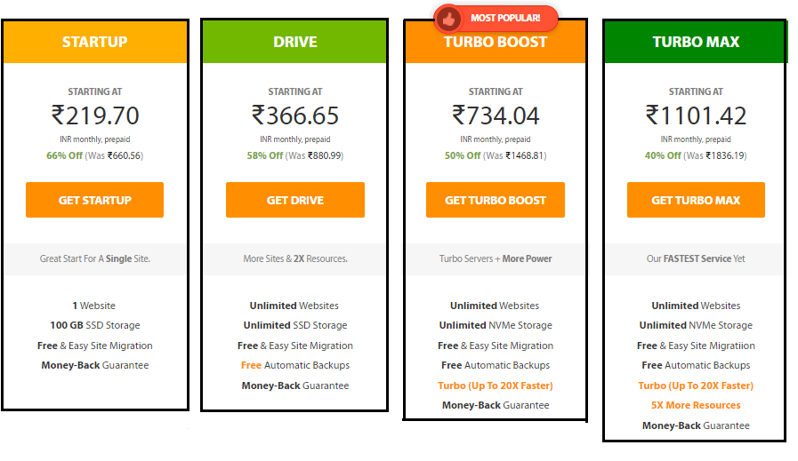Click the GET DRIVE button
Screen dimensions: 798x461
pyautogui.click(x=295, y=200)
